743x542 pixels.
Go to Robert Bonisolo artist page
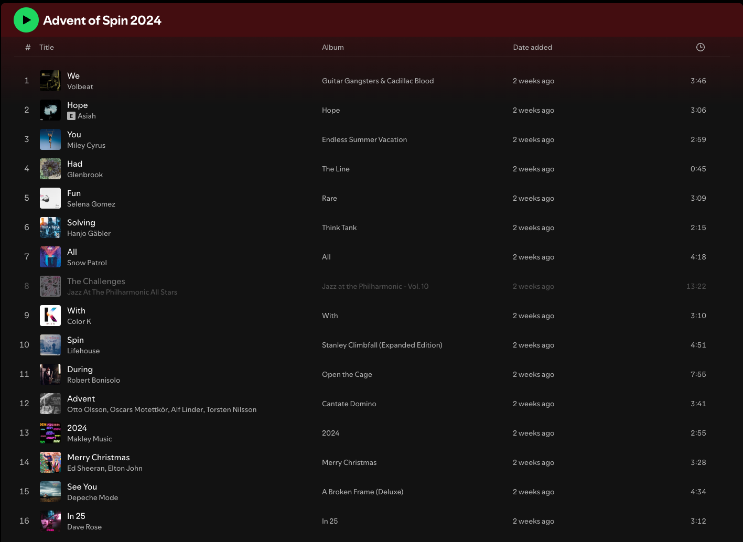(94, 381)
